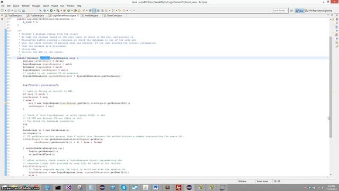The height and width of the screenshot is (191, 339).
Task: Expand the External Tools dropdown arrow
Action: pos(61,11)
